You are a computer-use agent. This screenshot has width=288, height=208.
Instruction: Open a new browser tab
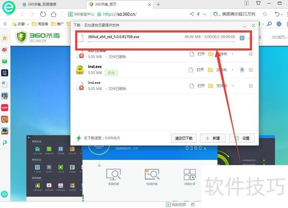tap(158, 5)
